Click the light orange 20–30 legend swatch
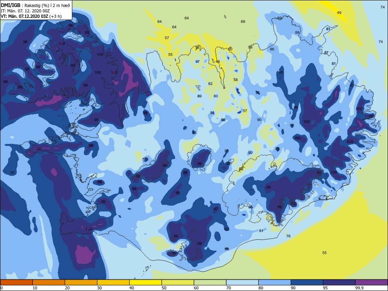Image resolution: width=388 pixels, height=291 pixels. click(81, 282)
